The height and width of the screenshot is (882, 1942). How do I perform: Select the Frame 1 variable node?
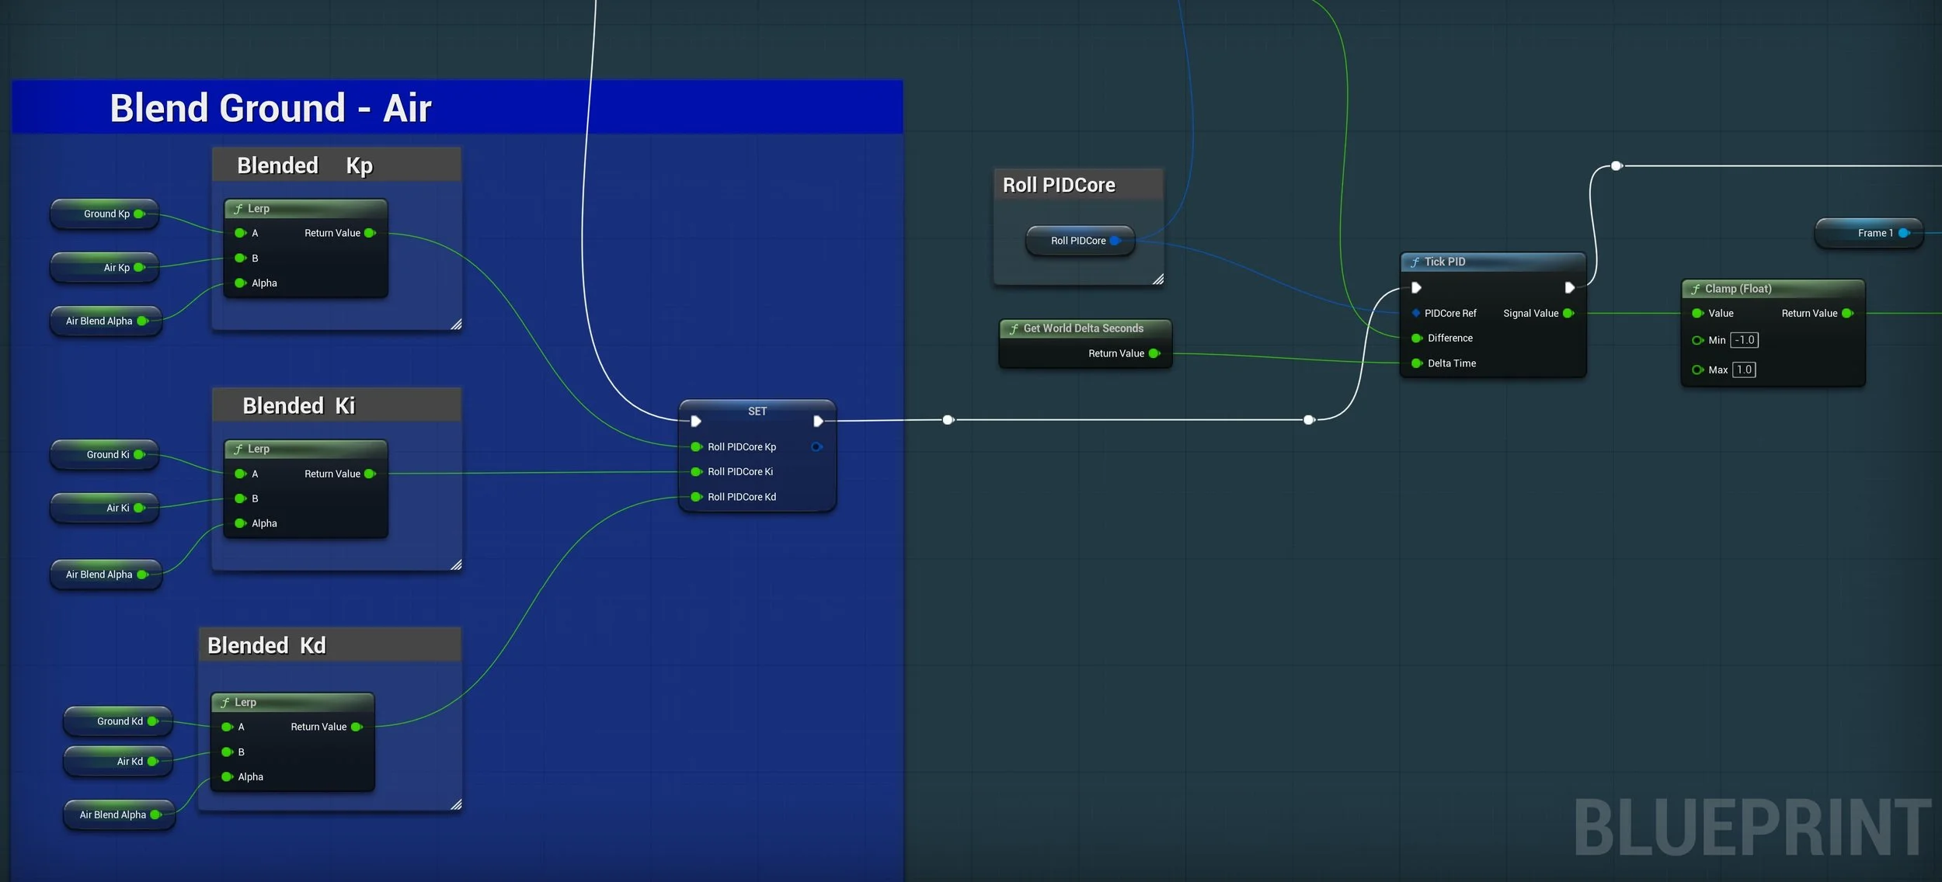click(x=1868, y=233)
